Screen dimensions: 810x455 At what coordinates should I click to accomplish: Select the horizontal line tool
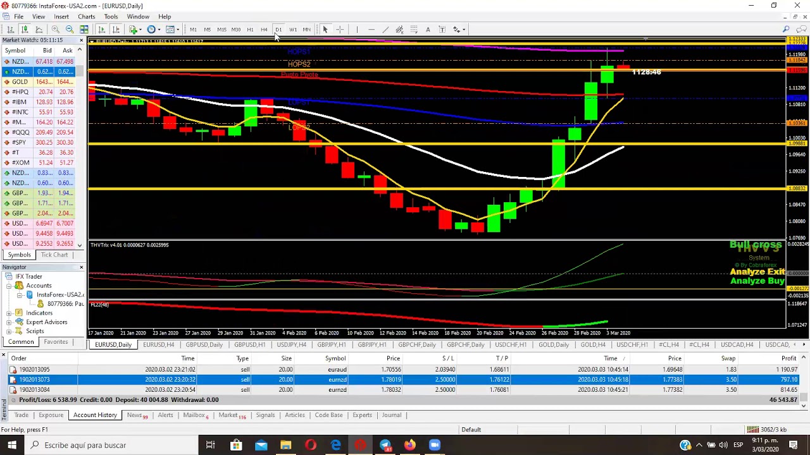click(x=371, y=29)
